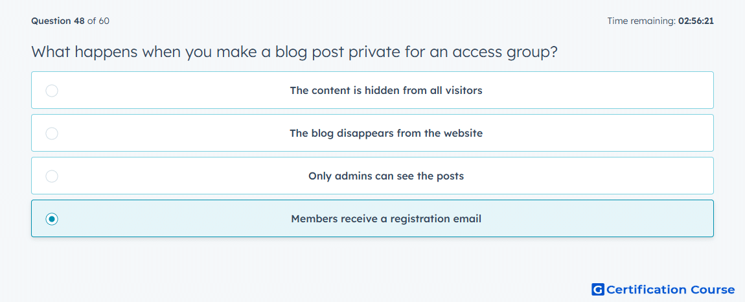This screenshot has width=745, height=302.
Task: Click the blue G logo icon
Action: 598,289
